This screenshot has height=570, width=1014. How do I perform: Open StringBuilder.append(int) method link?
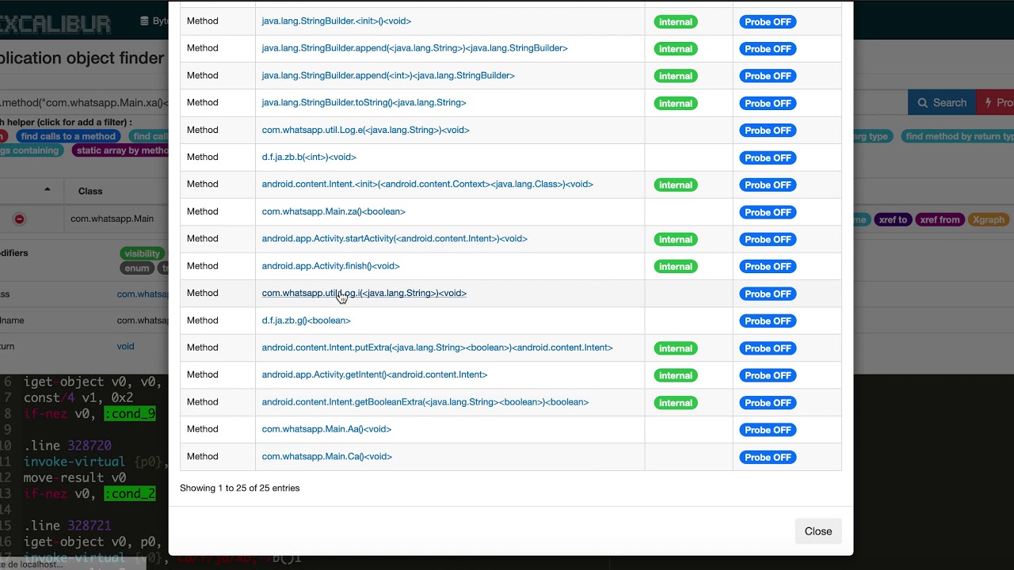click(x=388, y=75)
